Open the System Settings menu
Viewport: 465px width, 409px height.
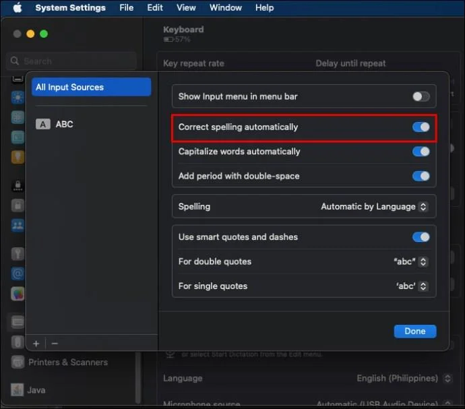pyautogui.click(x=70, y=7)
